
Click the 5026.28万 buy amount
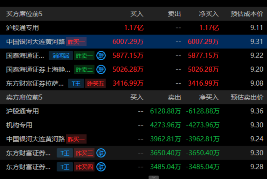(128, 70)
